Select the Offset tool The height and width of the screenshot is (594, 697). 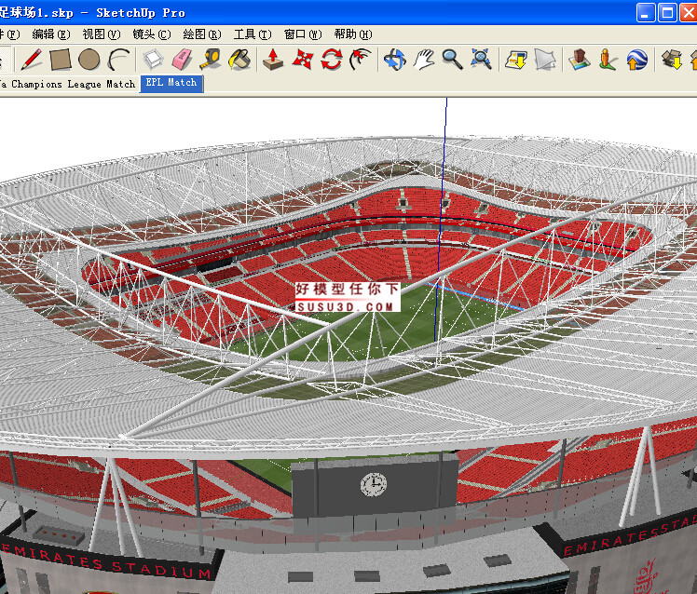pos(361,59)
